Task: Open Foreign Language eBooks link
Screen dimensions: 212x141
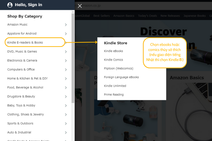Action: click(x=122, y=77)
